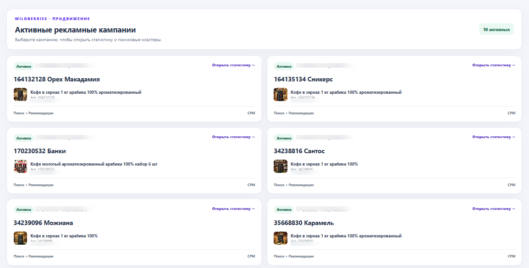Open statistics for Можиана campaign

233,209
